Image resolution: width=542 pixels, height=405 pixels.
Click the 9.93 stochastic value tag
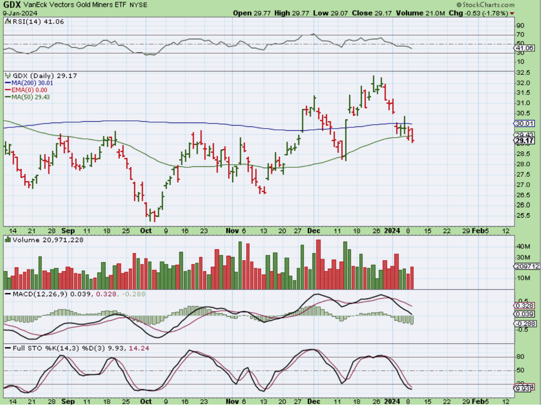tap(524, 389)
